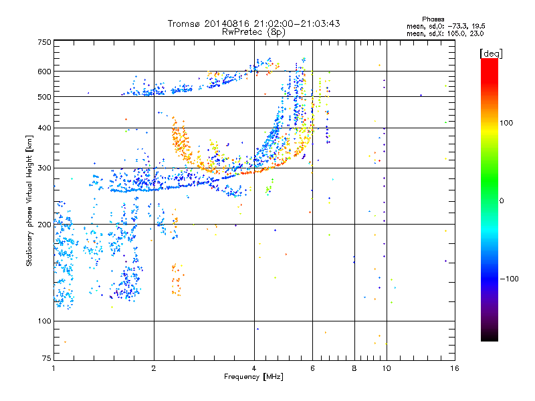Click the 'Stationary phase Virtual Height [km]' axis label
The image size is (535, 401).
coord(29,201)
